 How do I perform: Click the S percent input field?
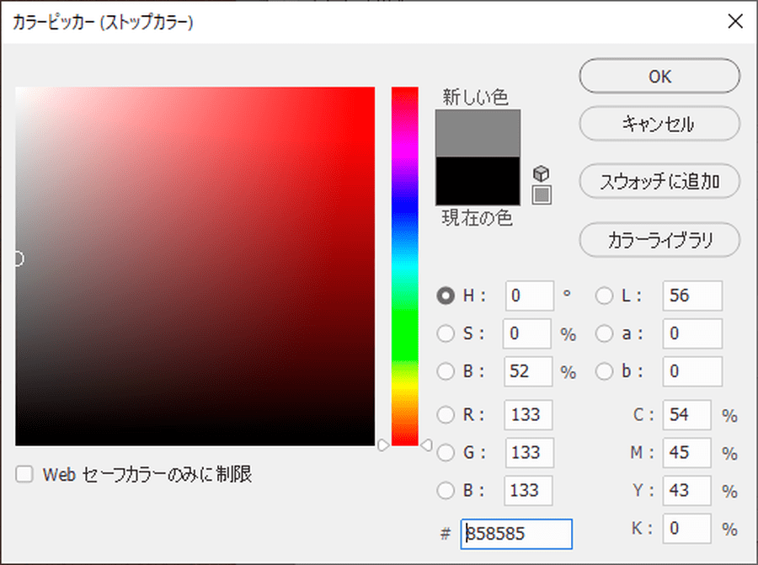coord(527,333)
